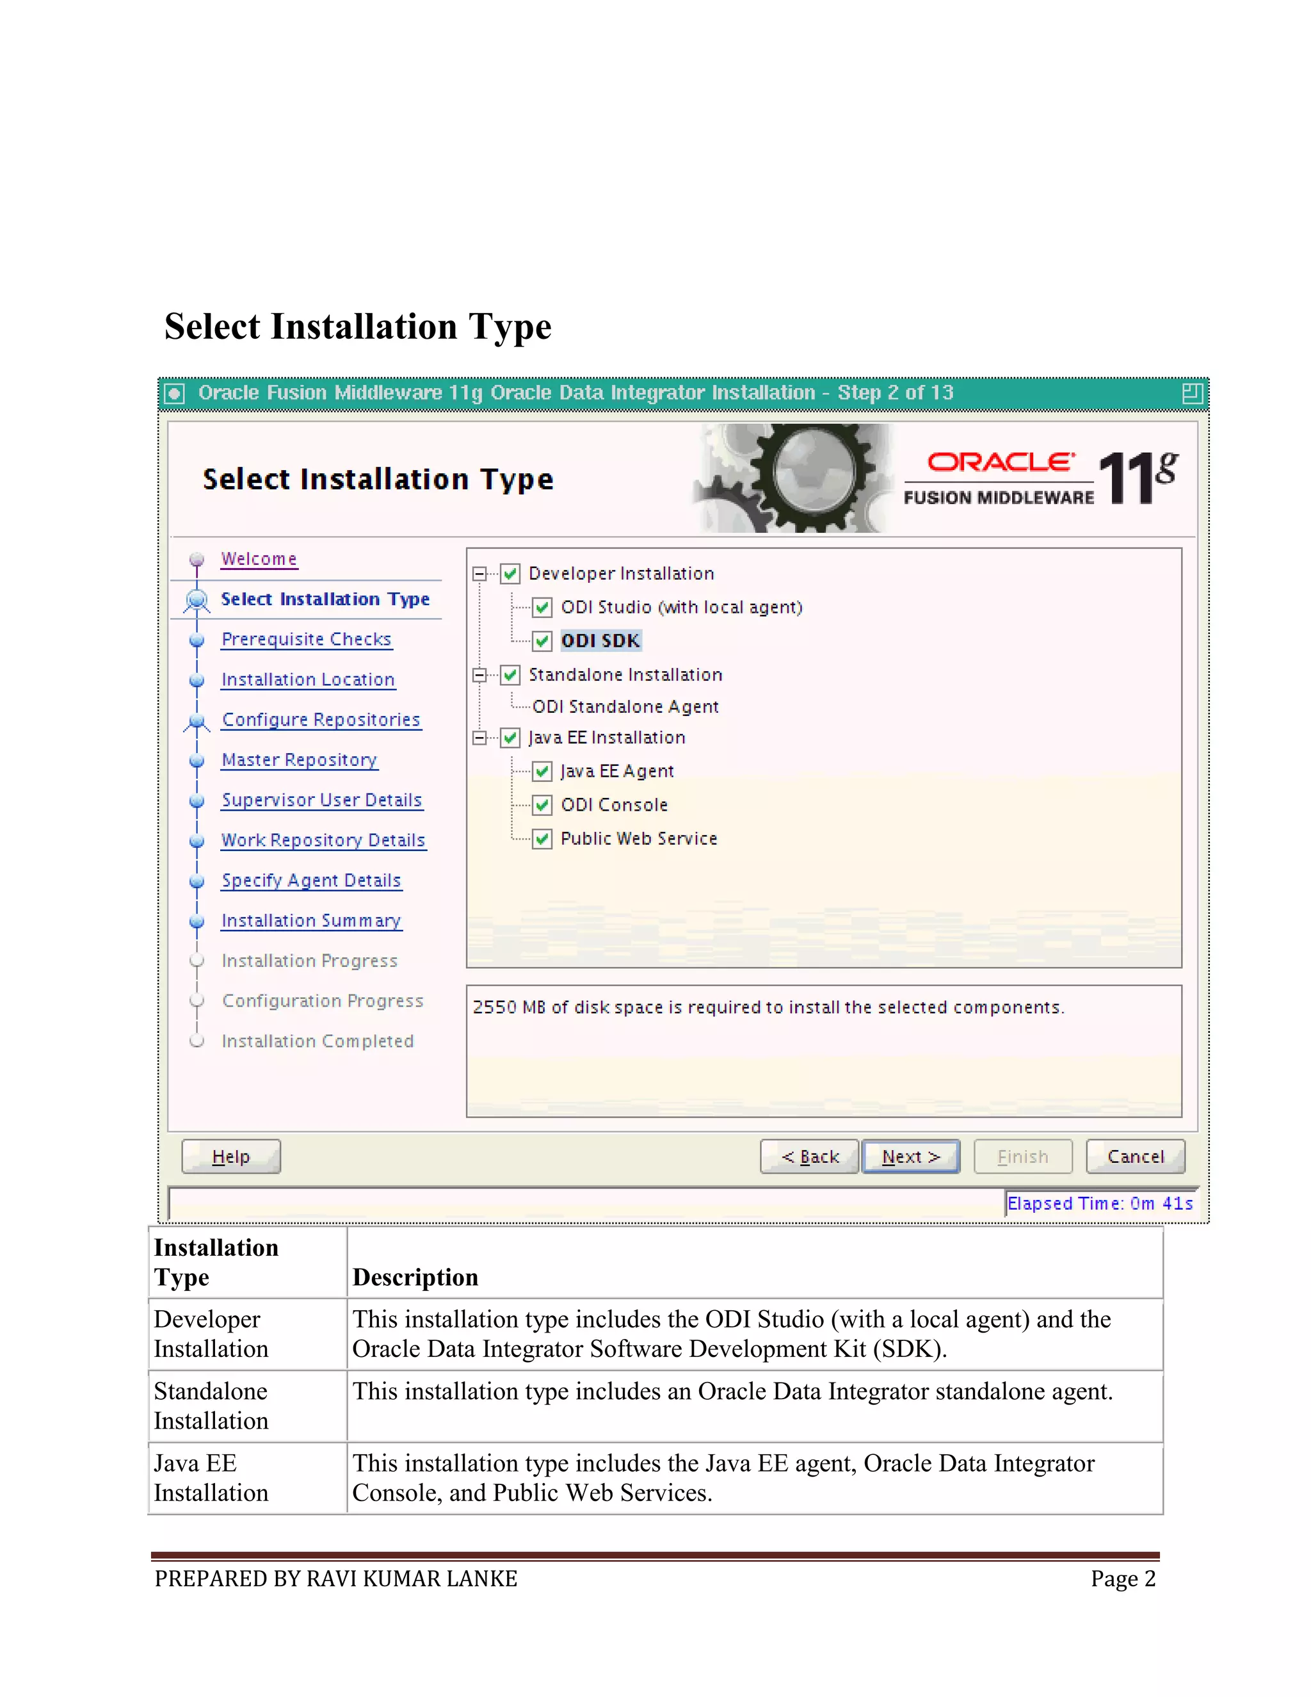Viewport: 1311px width, 1697px height.
Task: Go to the Installation Location step
Action: coord(307,680)
